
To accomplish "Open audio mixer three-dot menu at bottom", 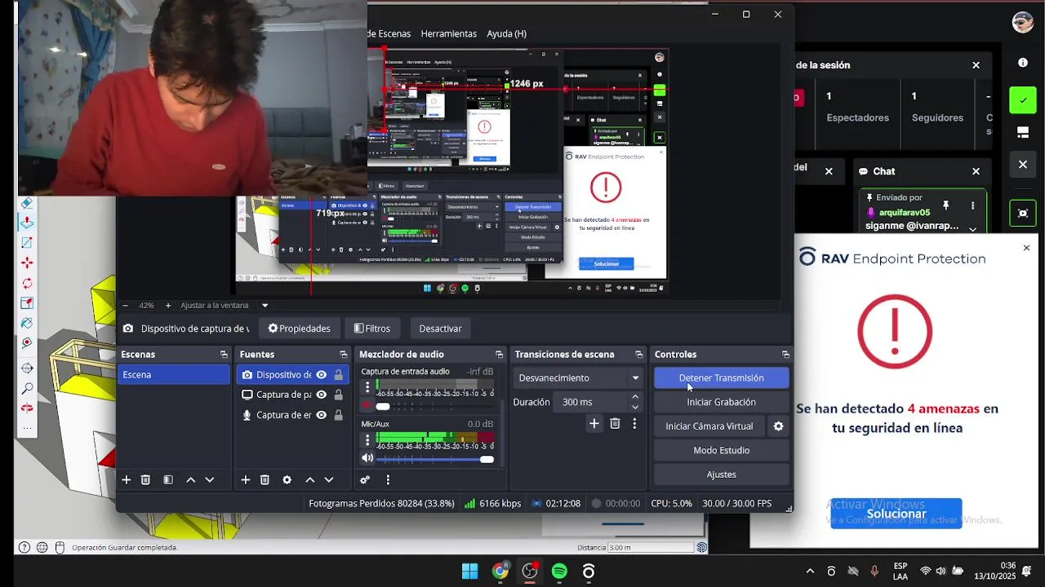I will (x=388, y=480).
